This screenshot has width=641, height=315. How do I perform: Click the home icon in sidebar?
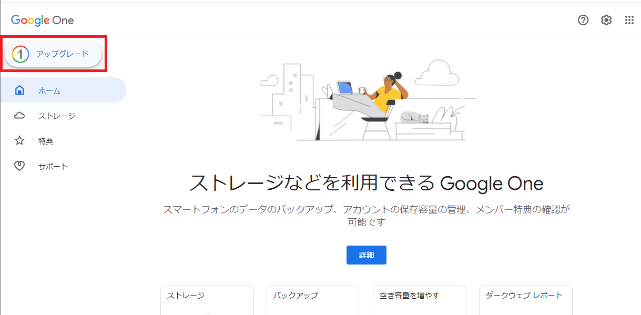[x=19, y=90]
